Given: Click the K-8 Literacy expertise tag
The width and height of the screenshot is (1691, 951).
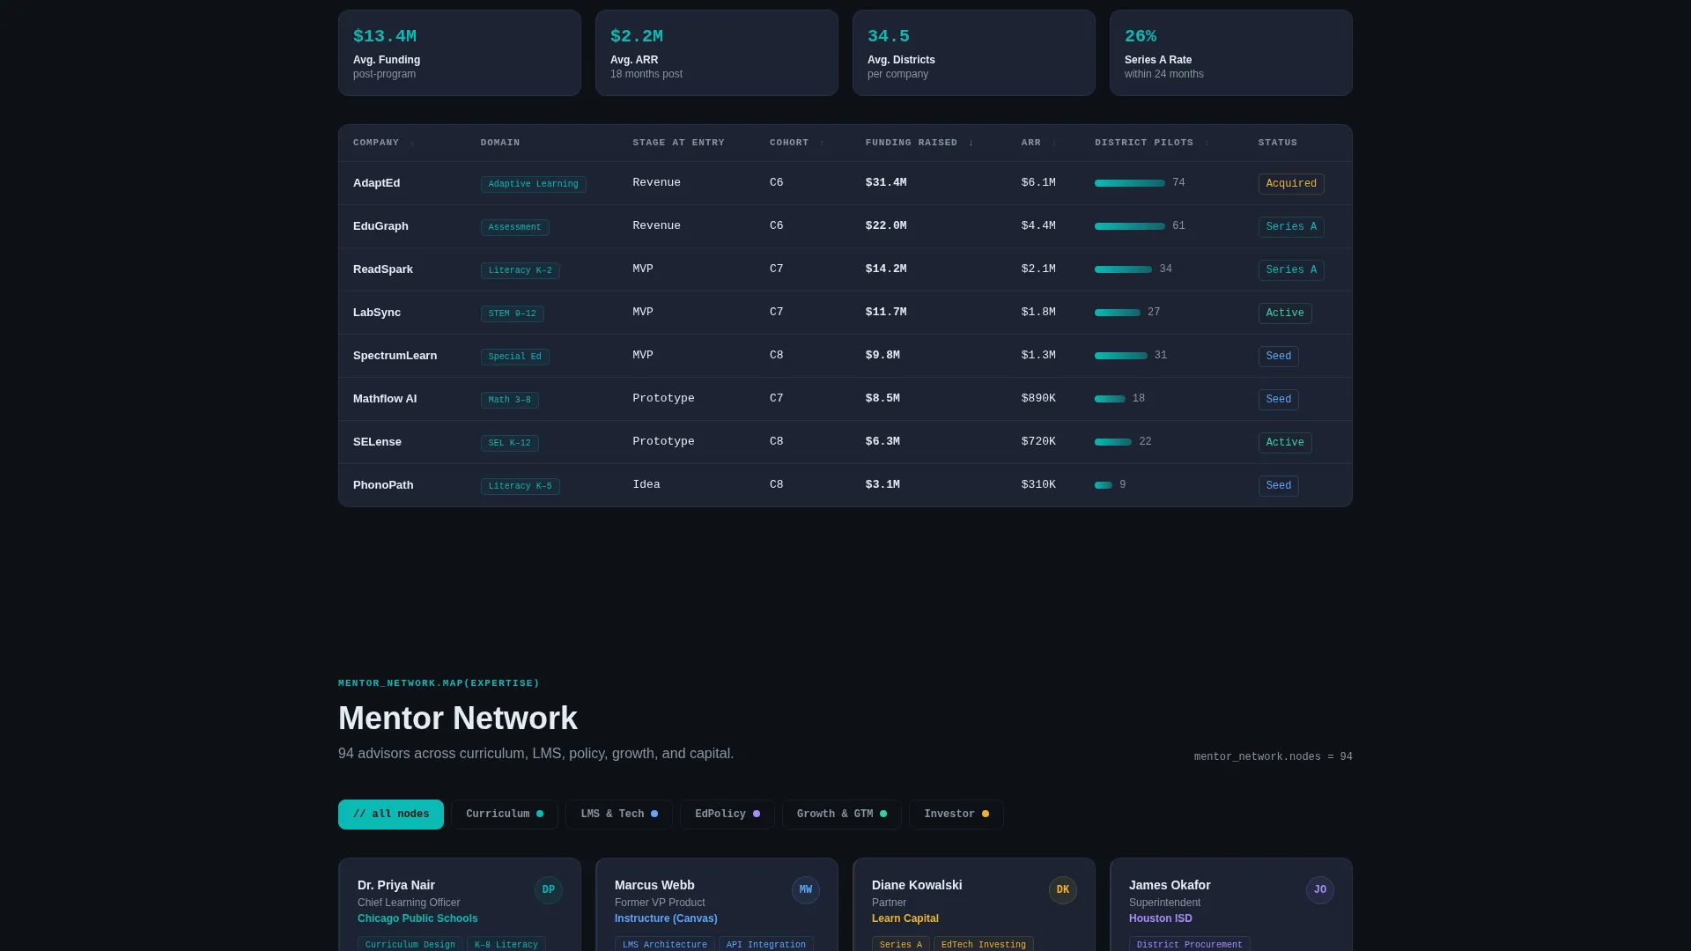Looking at the screenshot, I should pos(506,944).
